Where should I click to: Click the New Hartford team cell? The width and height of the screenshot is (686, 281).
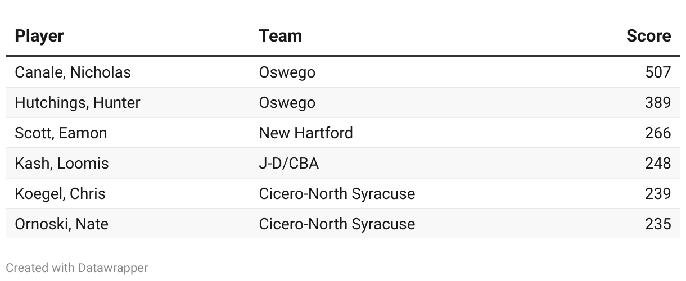click(x=306, y=133)
